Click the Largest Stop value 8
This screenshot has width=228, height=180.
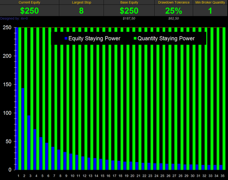point(81,11)
